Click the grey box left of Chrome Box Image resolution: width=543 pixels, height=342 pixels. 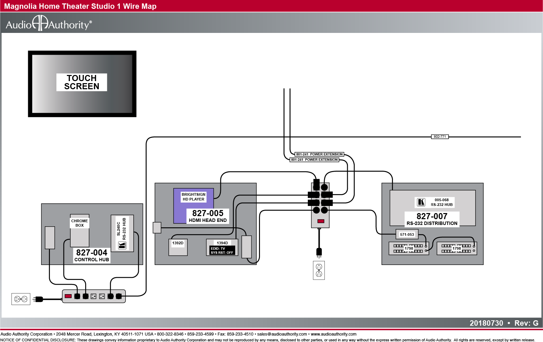[50, 237]
